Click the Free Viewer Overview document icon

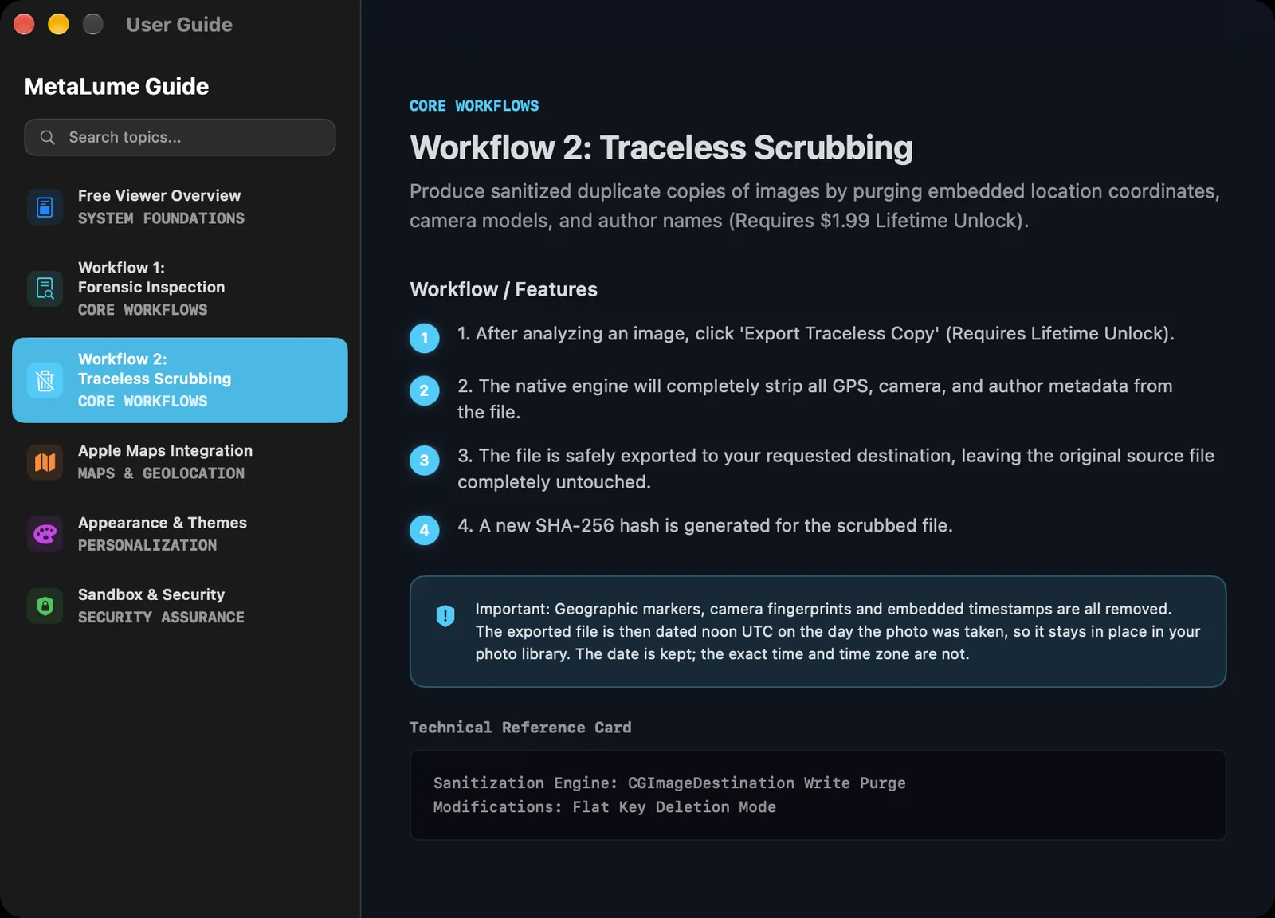[45, 207]
